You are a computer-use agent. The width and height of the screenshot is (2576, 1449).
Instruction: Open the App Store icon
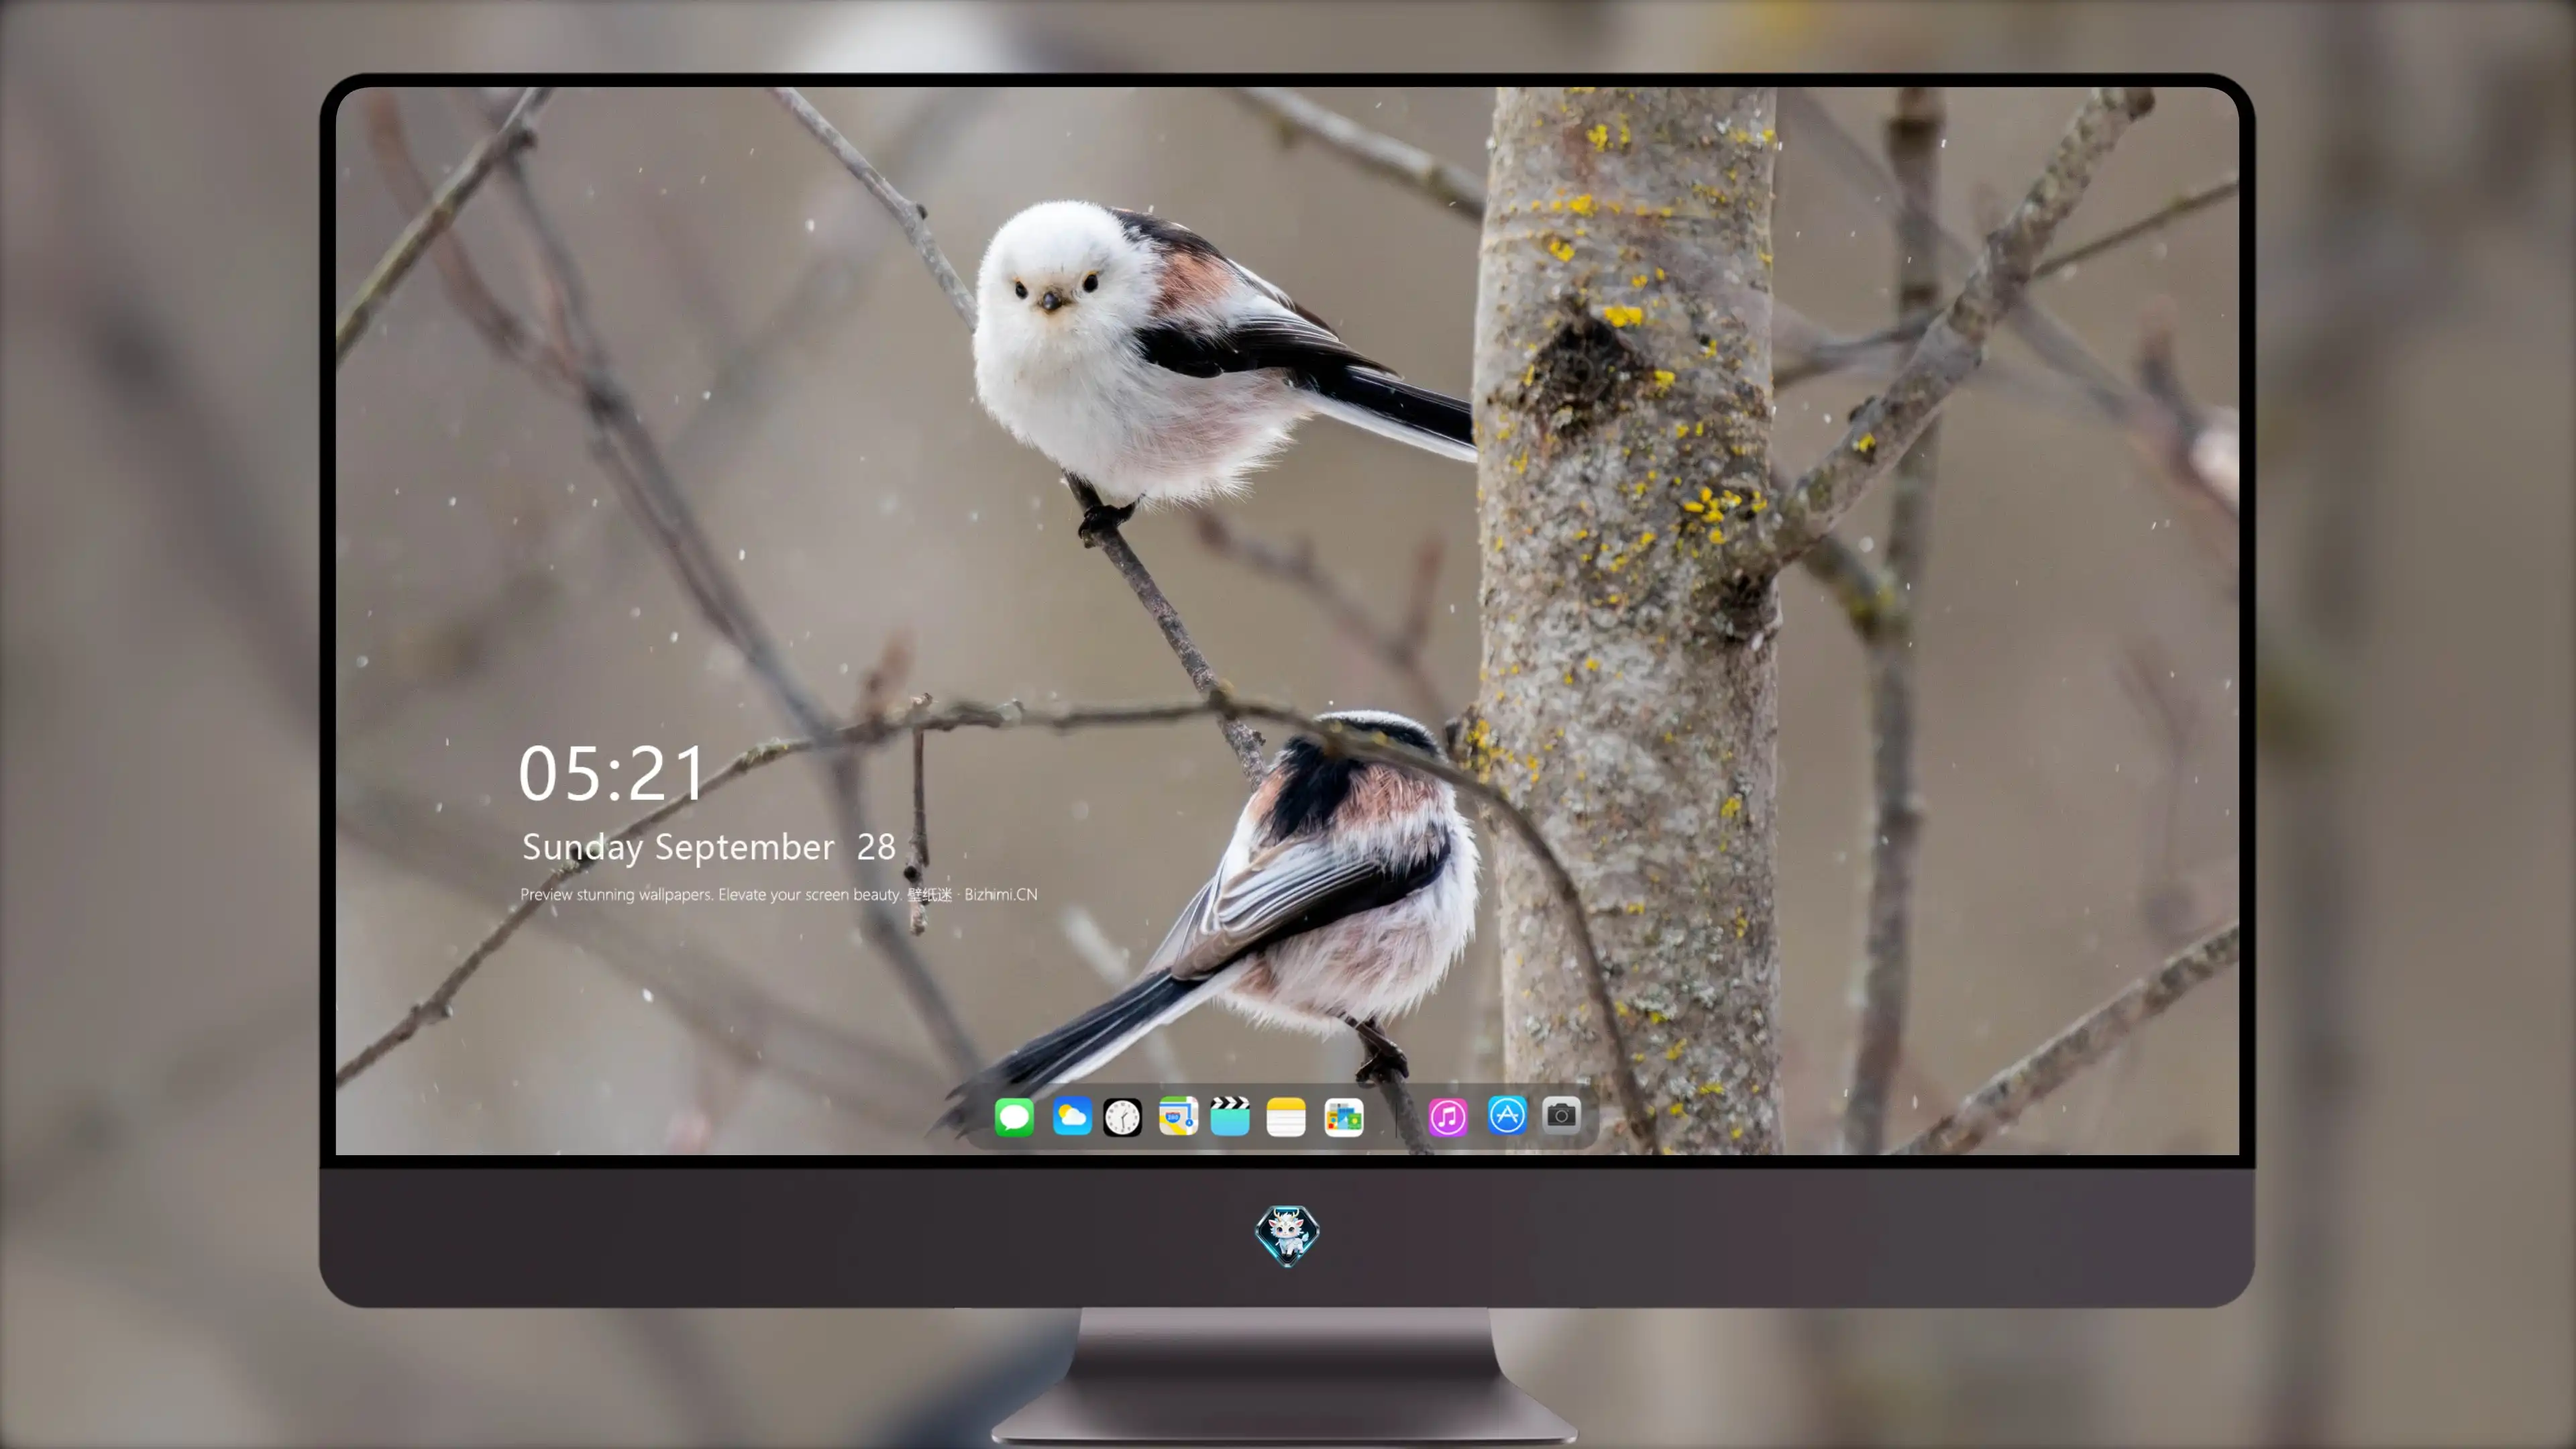point(1507,1115)
